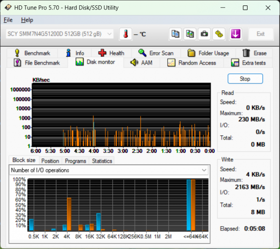Click the write speed 4 KB/s value
The width and height of the screenshot is (280, 249).
pos(256,174)
